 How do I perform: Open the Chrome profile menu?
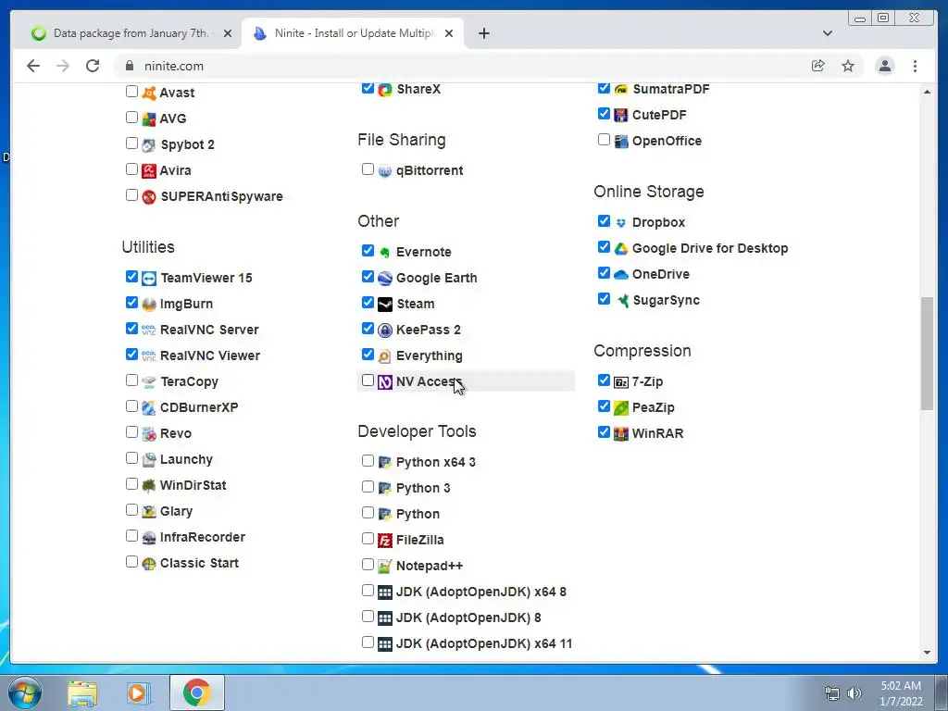click(x=884, y=66)
